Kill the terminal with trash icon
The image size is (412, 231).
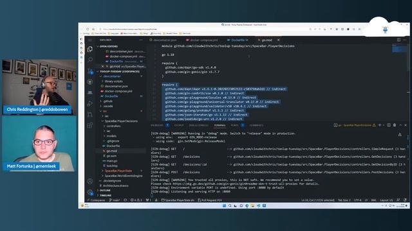pos(395,125)
